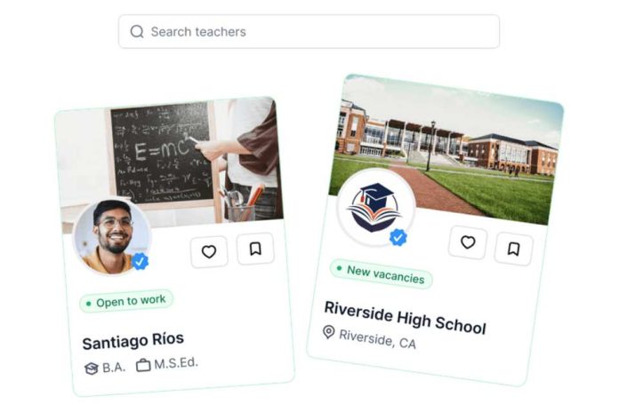Viewport: 619px width, 412px height.
Task: Open the Santiago Ríos name link
Action: pos(133,341)
